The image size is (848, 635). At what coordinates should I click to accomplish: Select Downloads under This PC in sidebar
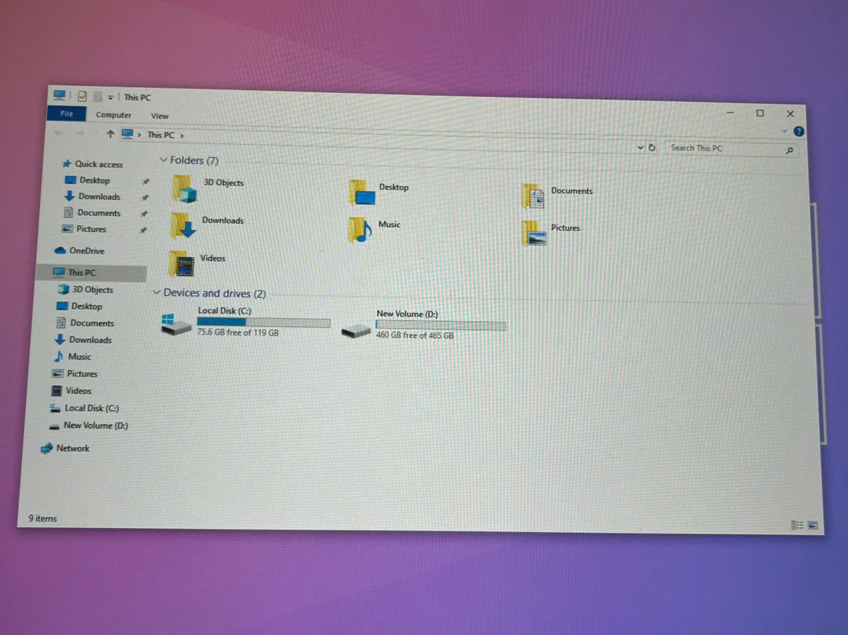[x=91, y=339]
